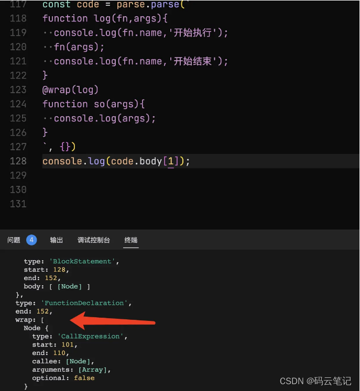
Task: Click terminal line 'body: [ [Node] ]'
Action: click(57, 286)
